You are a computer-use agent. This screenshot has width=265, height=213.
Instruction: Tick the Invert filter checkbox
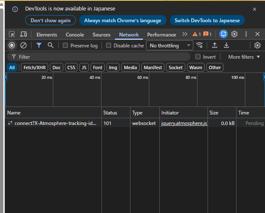tap(198, 57)
